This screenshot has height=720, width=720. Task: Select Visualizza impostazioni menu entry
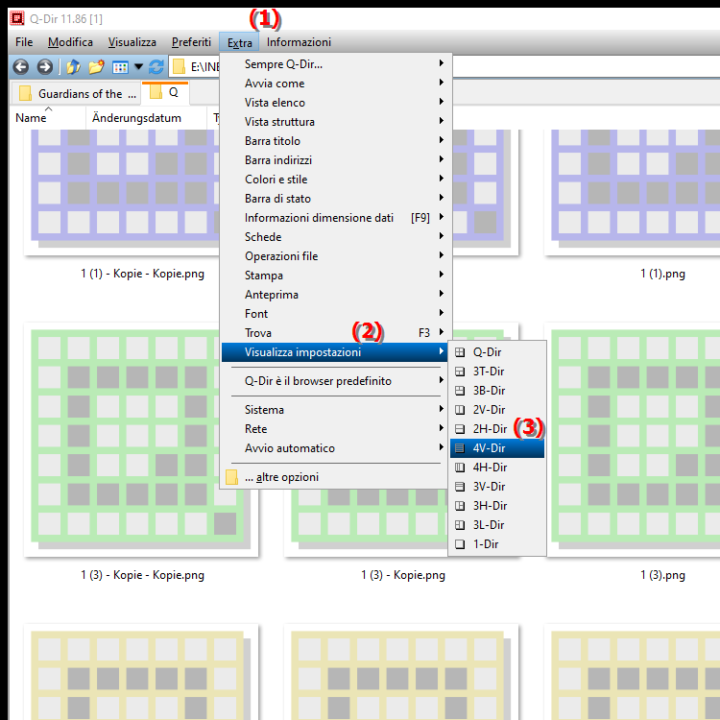pyautogui.click(x=335, y=352)
